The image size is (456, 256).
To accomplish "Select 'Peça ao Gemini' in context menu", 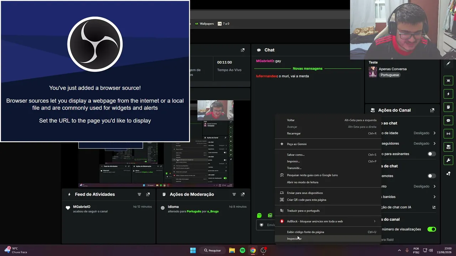I will click(328, 144).
